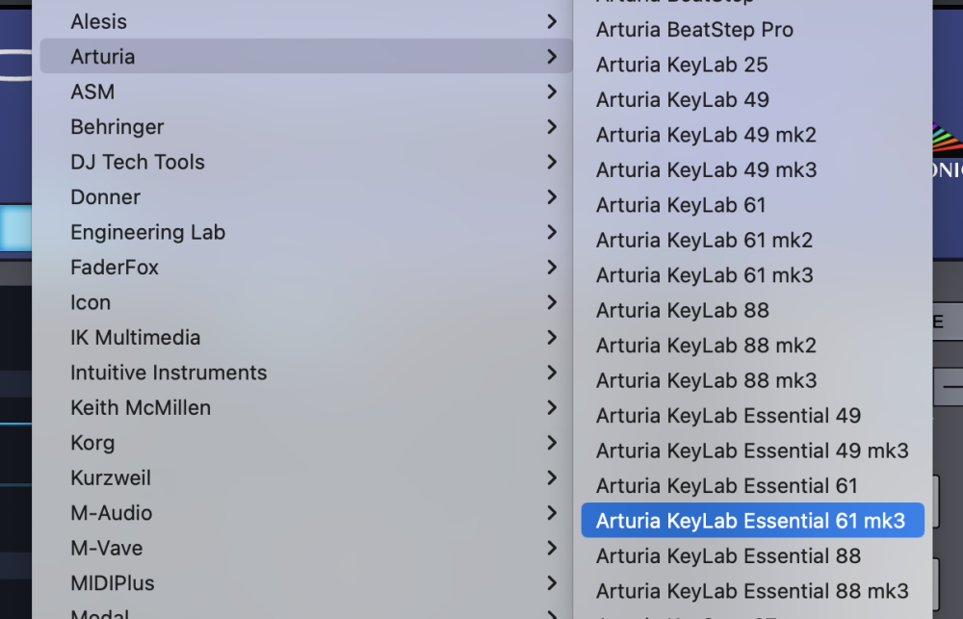
Task: Choose Arturia KeyLab 88 mk2
Action: click(706, 346)
